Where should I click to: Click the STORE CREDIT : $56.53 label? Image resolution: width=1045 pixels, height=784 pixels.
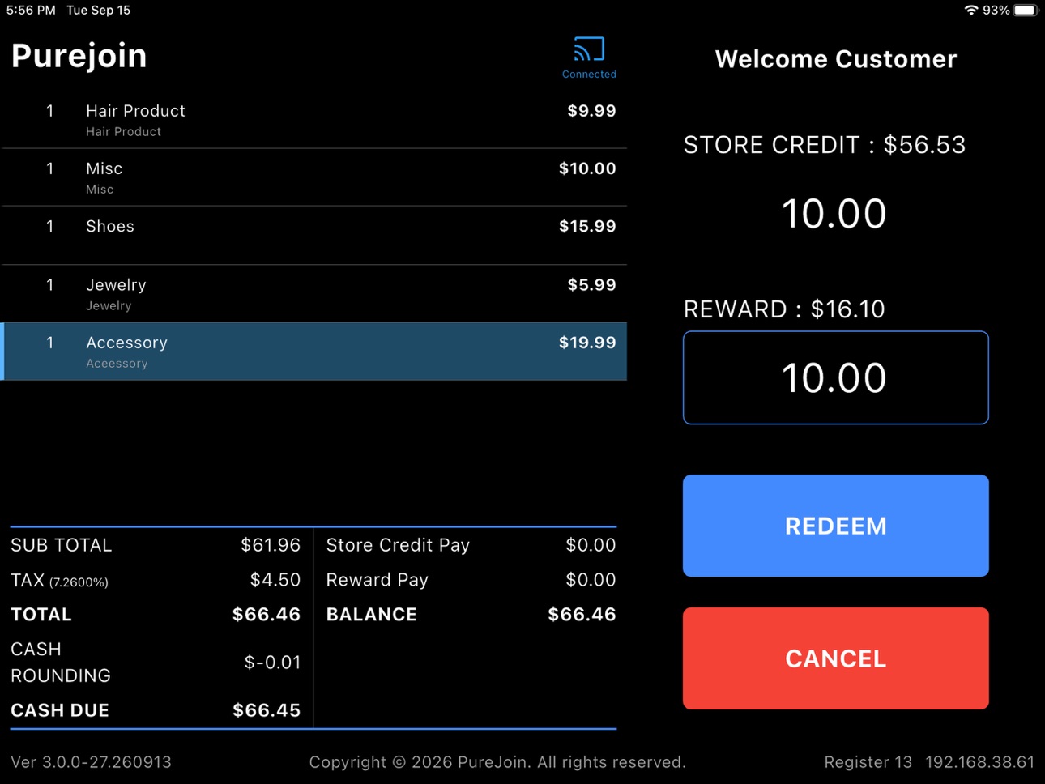(825, 145)
